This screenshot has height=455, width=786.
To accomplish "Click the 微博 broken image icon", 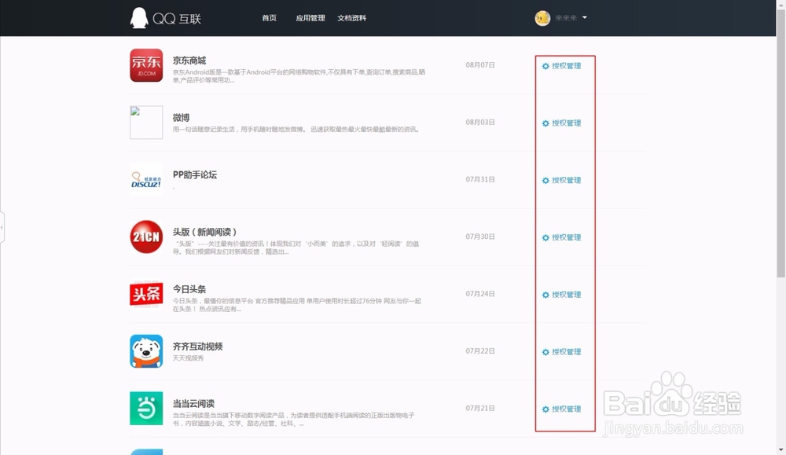I will 146,123.
